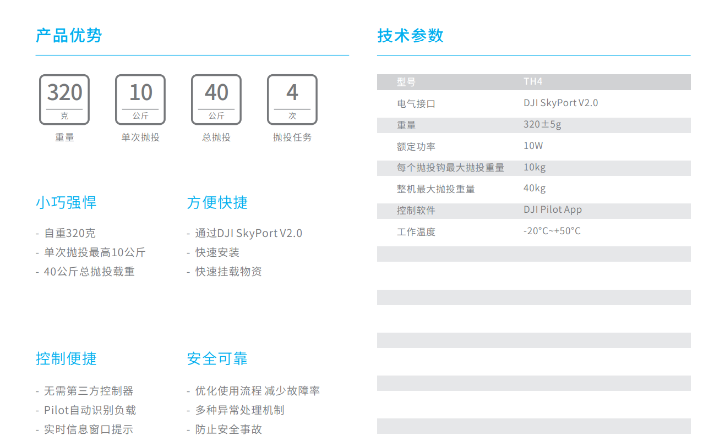714x447 pixels.
Task: Click the 抛投任务 label
Action: pos(292,137)
